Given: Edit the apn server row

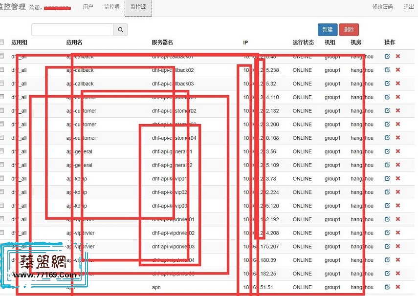Looking at the screenshot, I should 387,287.
